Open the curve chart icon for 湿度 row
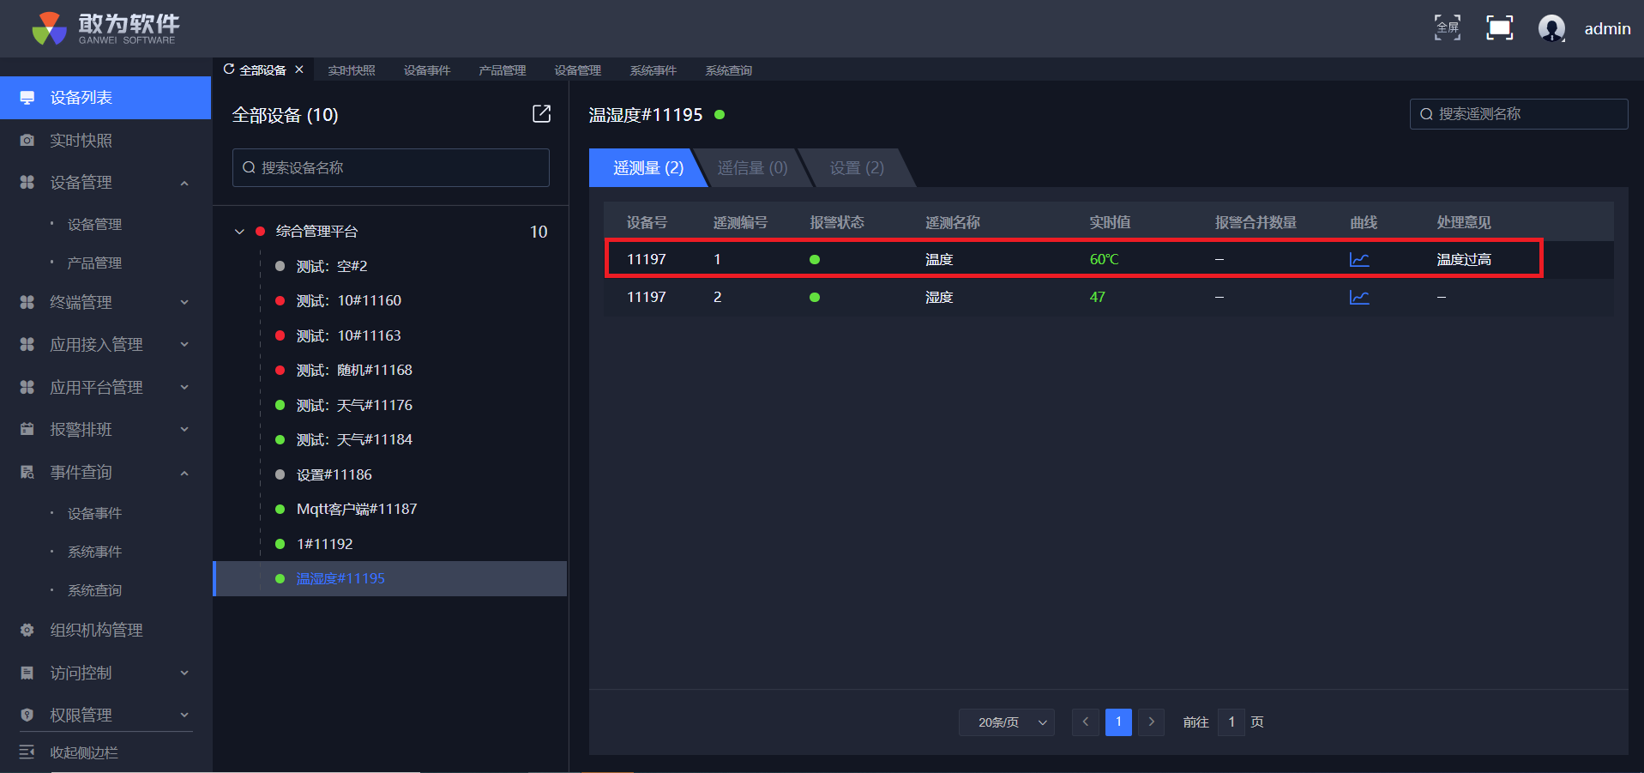This screenshot has height=773, width=1644. 1359,297
